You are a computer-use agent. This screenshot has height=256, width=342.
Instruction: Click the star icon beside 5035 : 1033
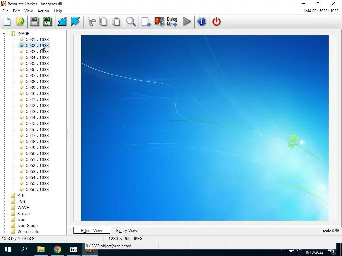point(22,63)
